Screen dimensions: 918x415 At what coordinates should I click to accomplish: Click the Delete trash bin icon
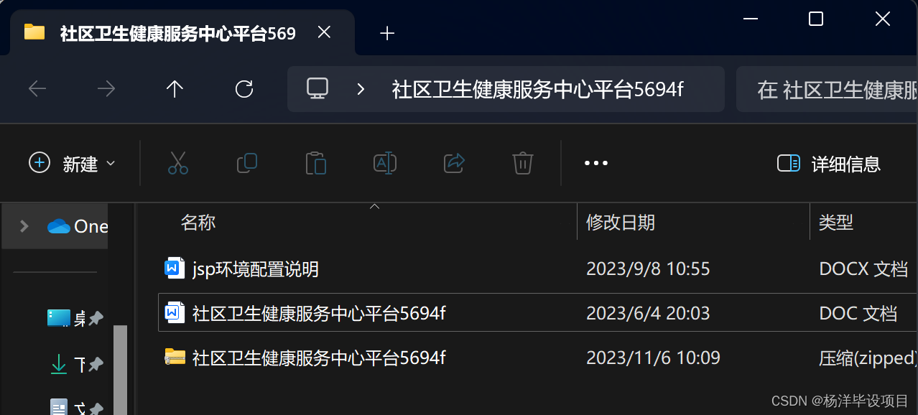tap(522, 163)
